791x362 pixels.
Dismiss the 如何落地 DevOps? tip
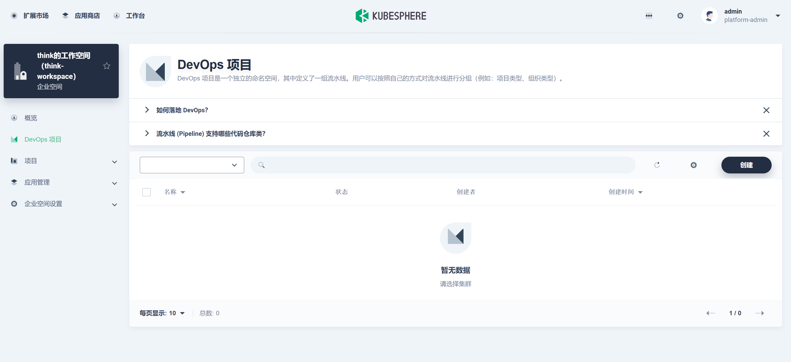coord(766,110)
